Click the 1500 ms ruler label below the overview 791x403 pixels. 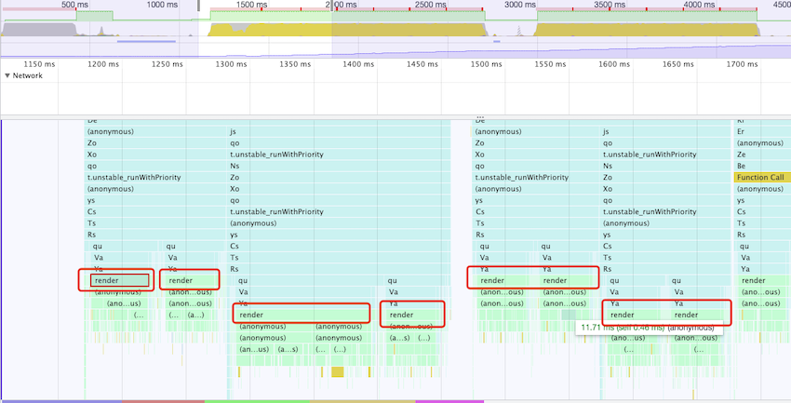click(487, 64)
